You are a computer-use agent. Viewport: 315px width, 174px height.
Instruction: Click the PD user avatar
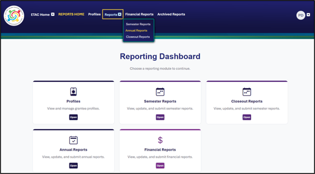(300, 15)
